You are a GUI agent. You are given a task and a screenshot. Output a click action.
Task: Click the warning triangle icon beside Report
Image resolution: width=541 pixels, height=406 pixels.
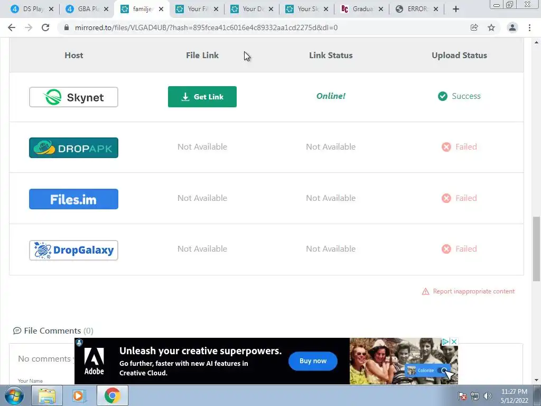(x=426, y=292)
